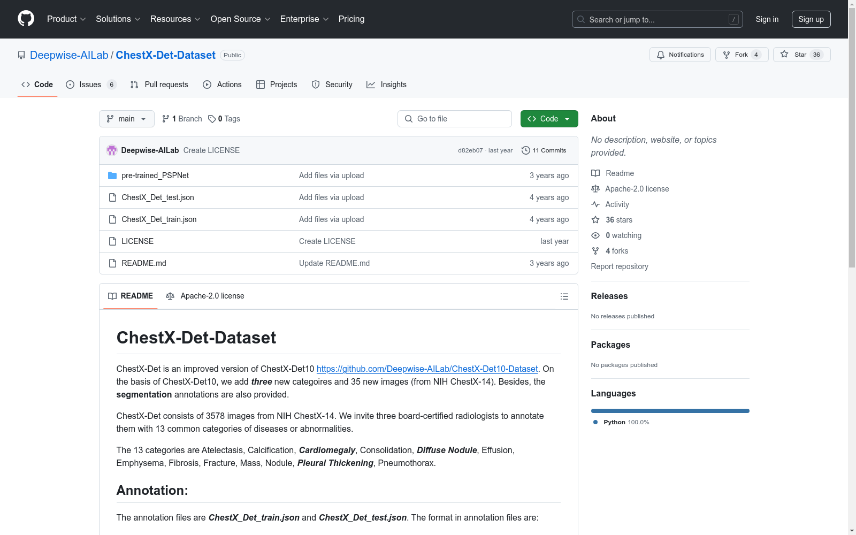856x535 pixels.
Task: Click the fork icon beside 4 forks
Action: coord(595,251)
